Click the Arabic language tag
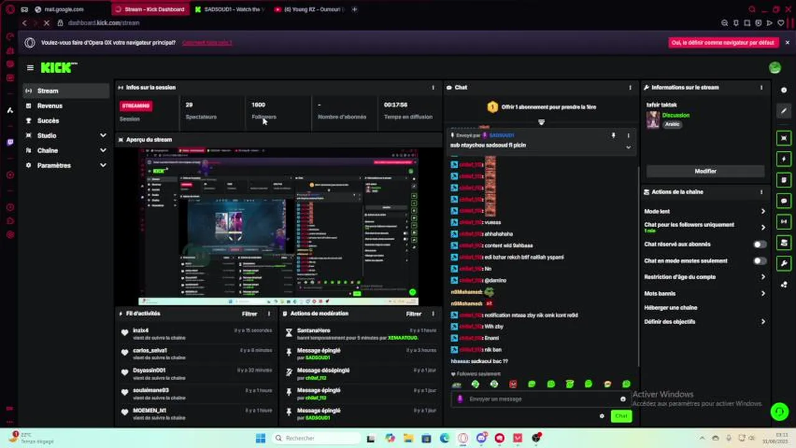 click(x=672, y=124)
